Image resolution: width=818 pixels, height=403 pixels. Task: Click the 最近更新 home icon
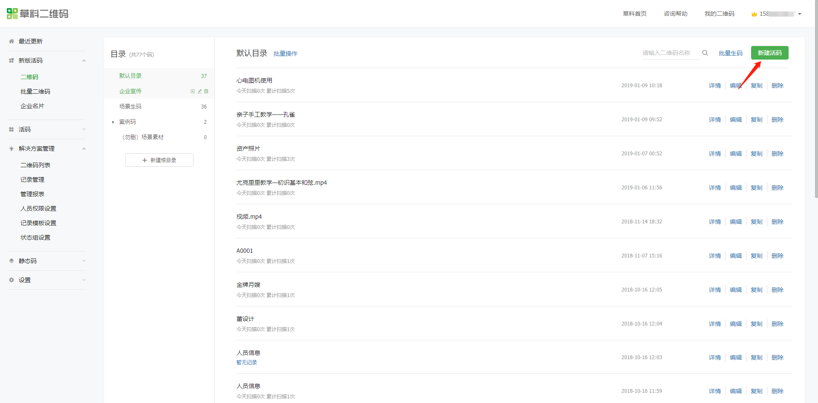[12, 41]
